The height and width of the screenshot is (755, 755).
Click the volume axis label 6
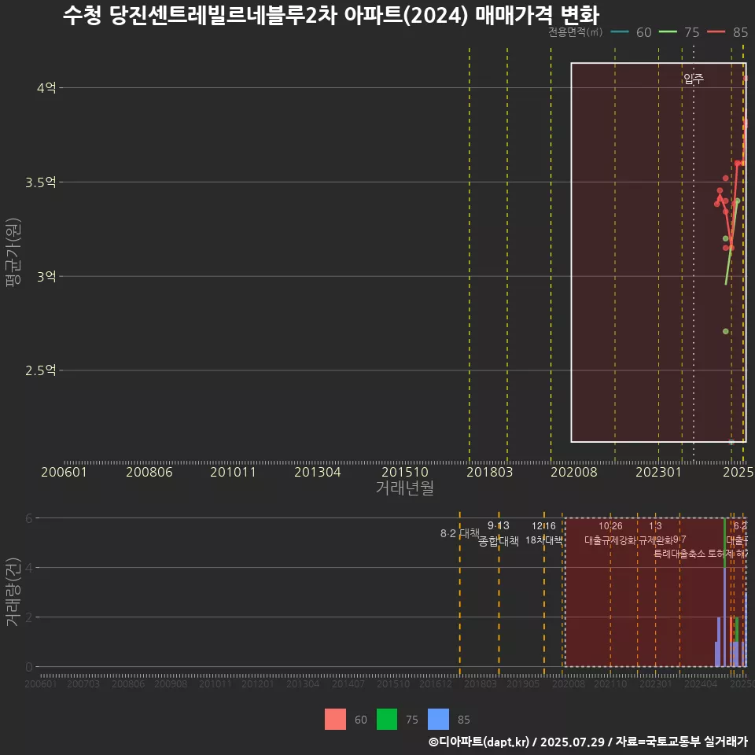(29, 518)
